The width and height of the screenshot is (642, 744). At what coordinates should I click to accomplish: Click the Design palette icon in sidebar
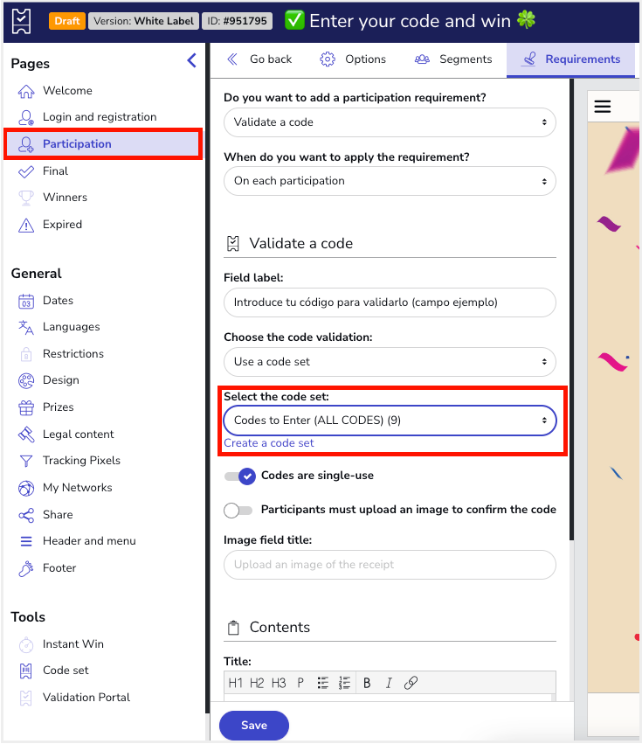pyautogui.click(x=26, y=380)
